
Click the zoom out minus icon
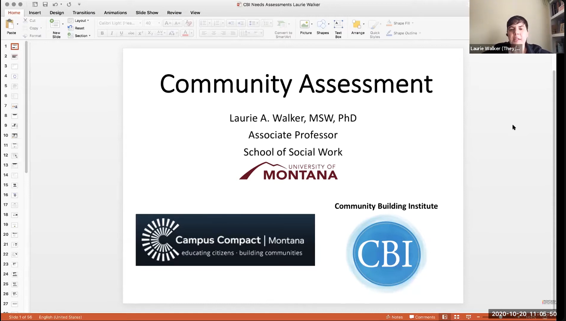click(478, 317)
